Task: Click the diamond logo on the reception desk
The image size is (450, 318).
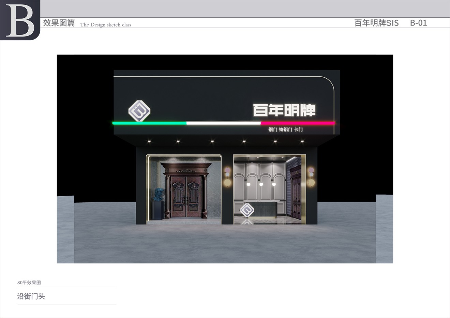Action: (x=247, y=210)
